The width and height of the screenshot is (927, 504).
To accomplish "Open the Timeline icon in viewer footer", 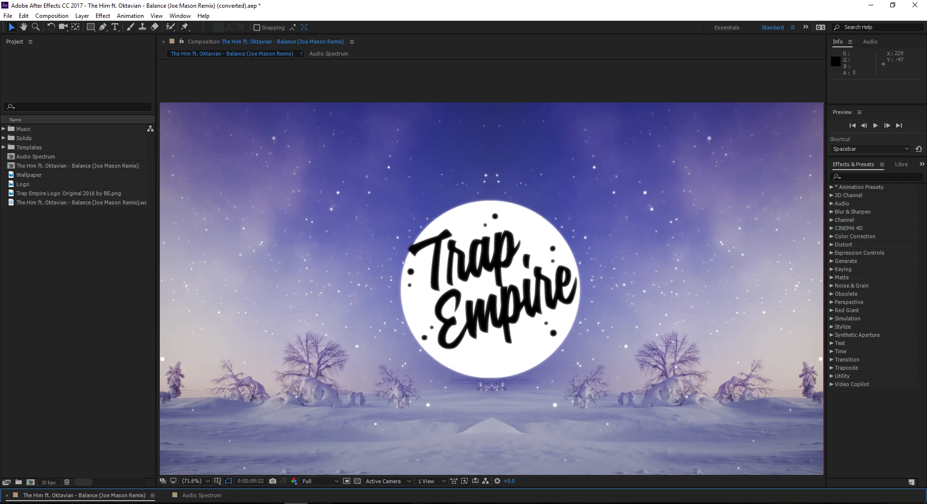I will coord(476,481).
